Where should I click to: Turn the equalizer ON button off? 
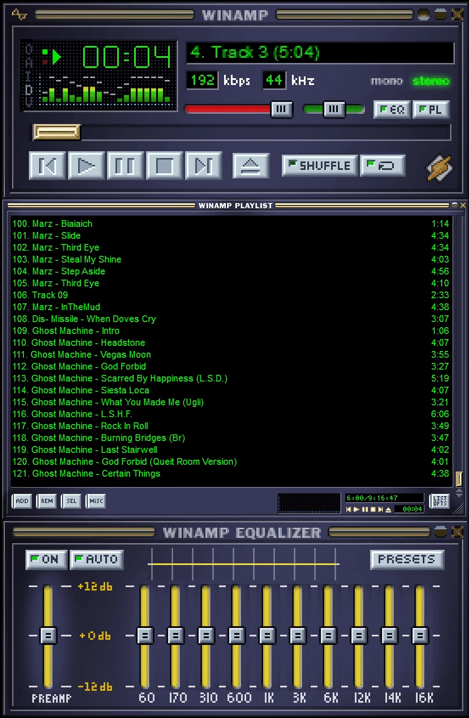47,559
